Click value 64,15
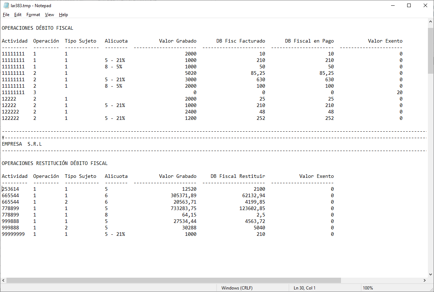This screenshot has width=434, height=292. [189, 215]
